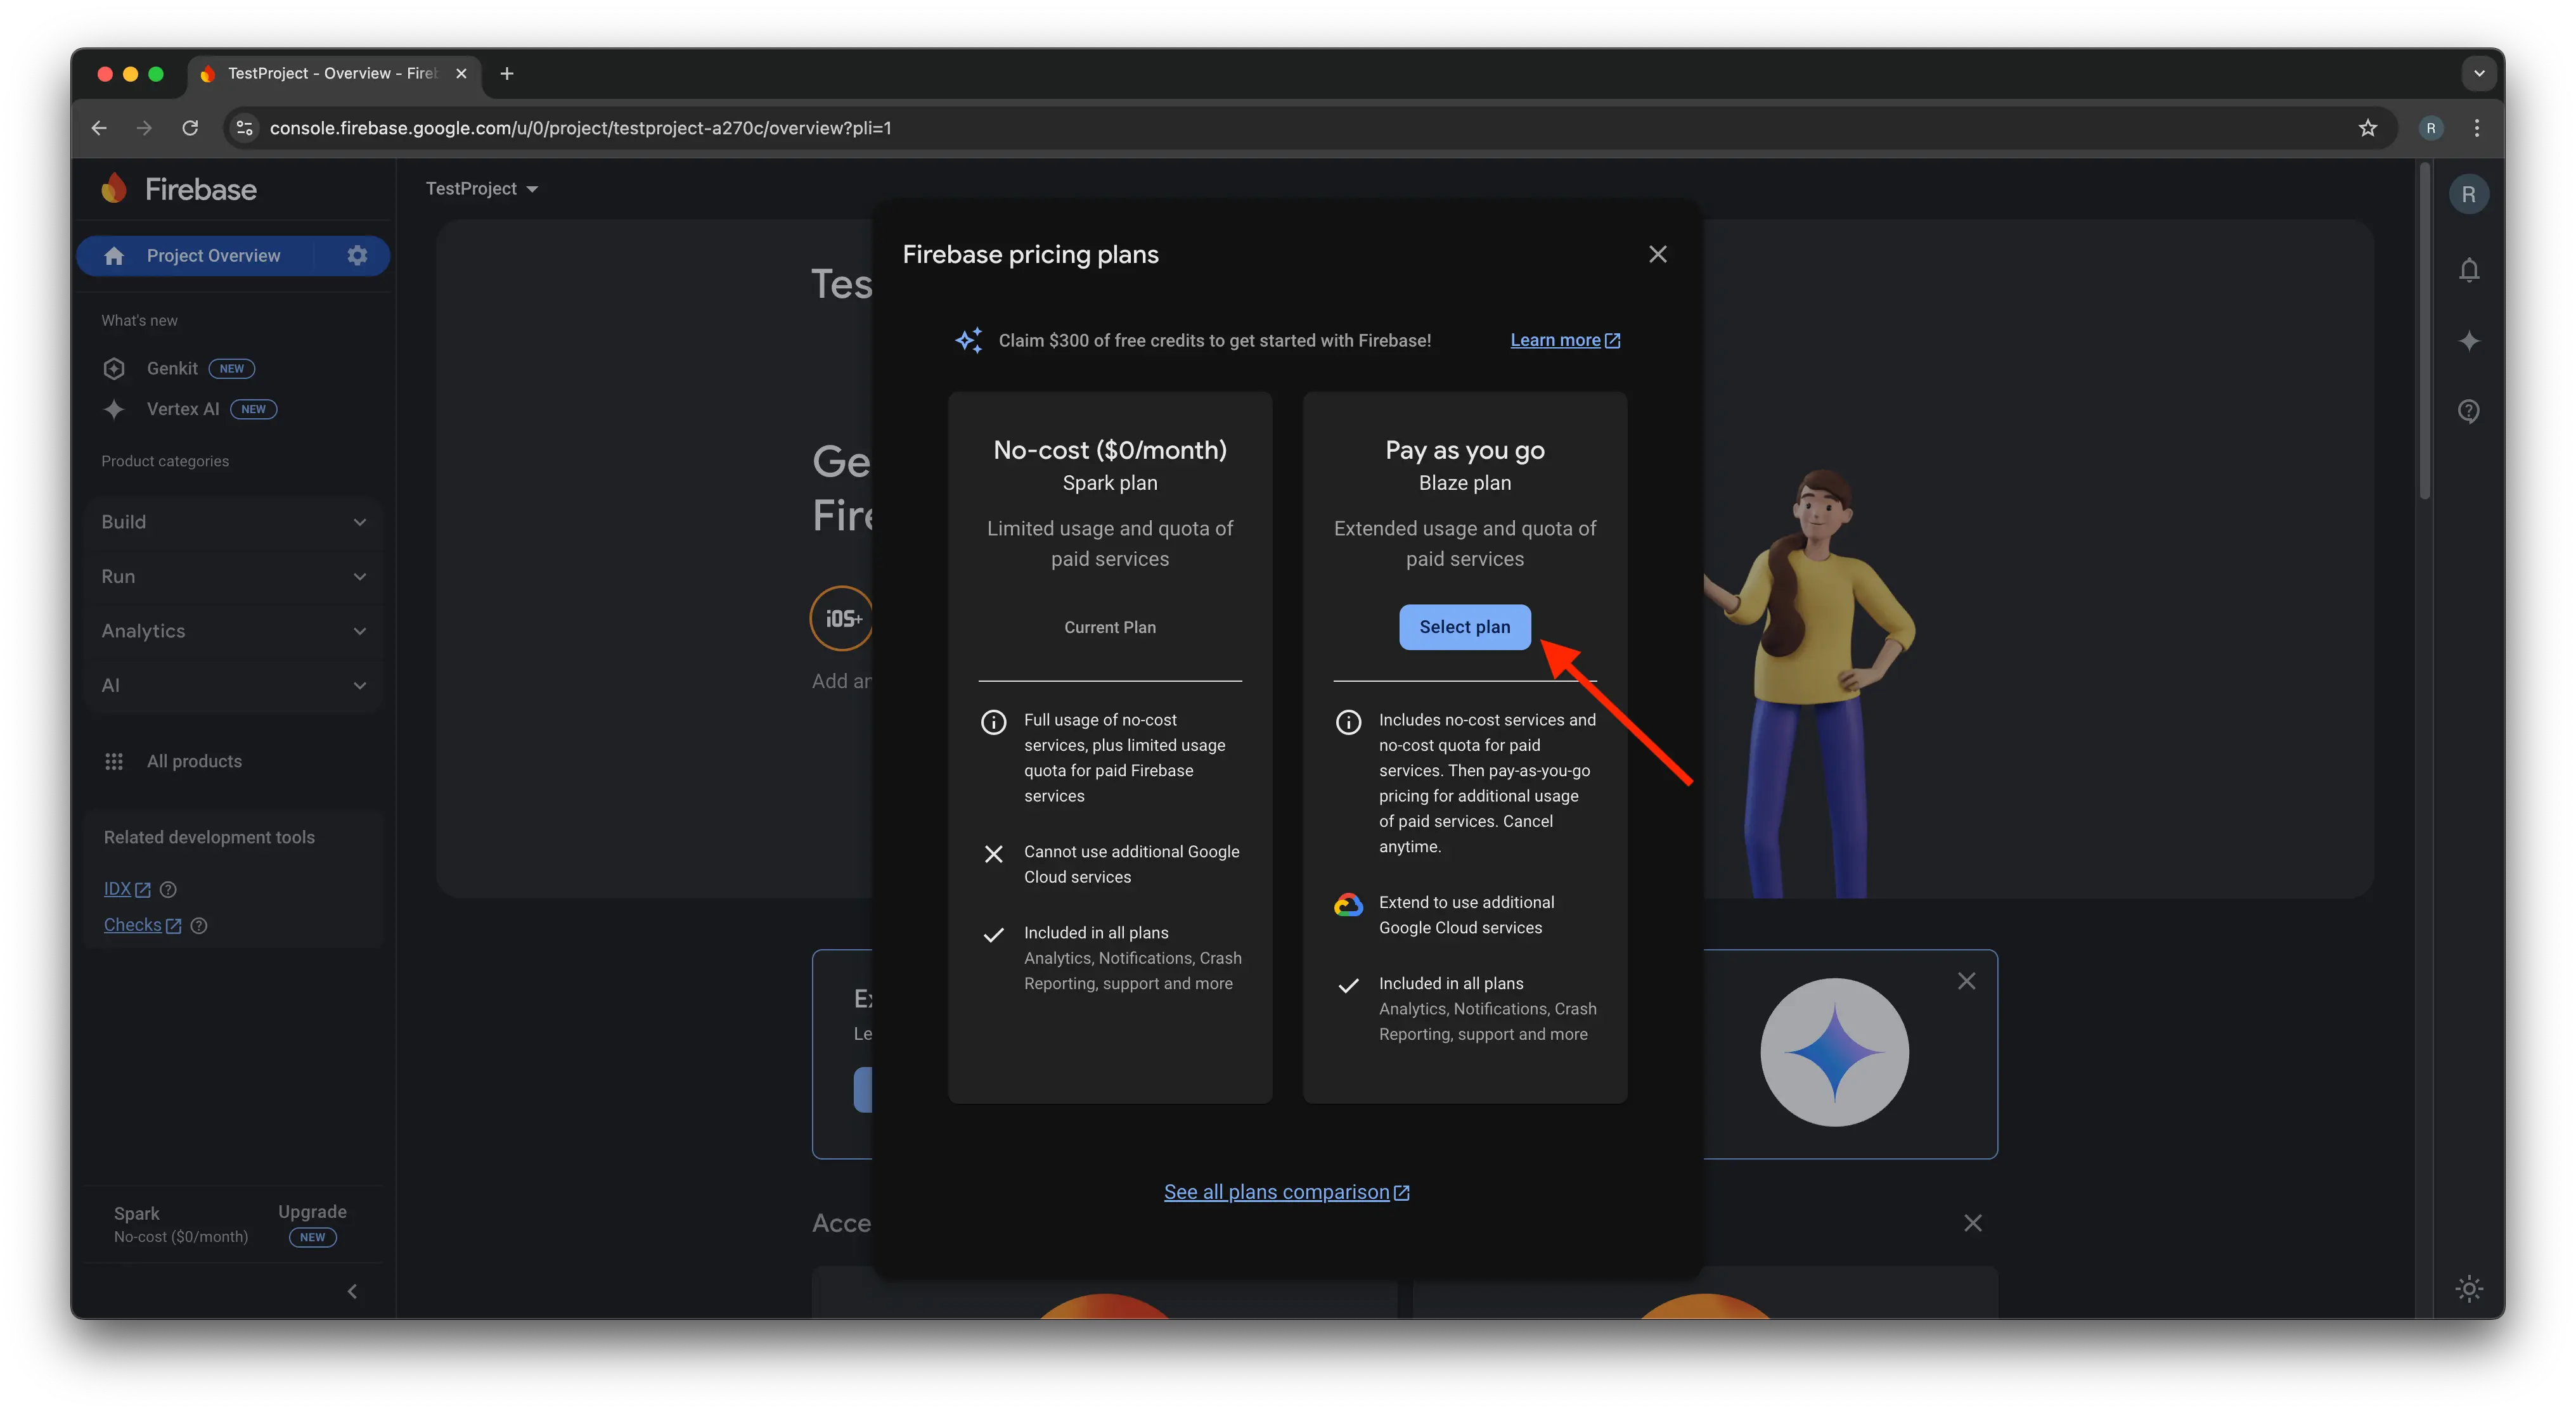
Task: Click the browser forward arrow
Action: pyautogui.click(x=144, y=128)
